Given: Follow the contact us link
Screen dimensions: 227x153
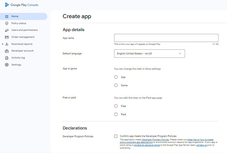Looking at the screenshot, I should tap(201, 145).
